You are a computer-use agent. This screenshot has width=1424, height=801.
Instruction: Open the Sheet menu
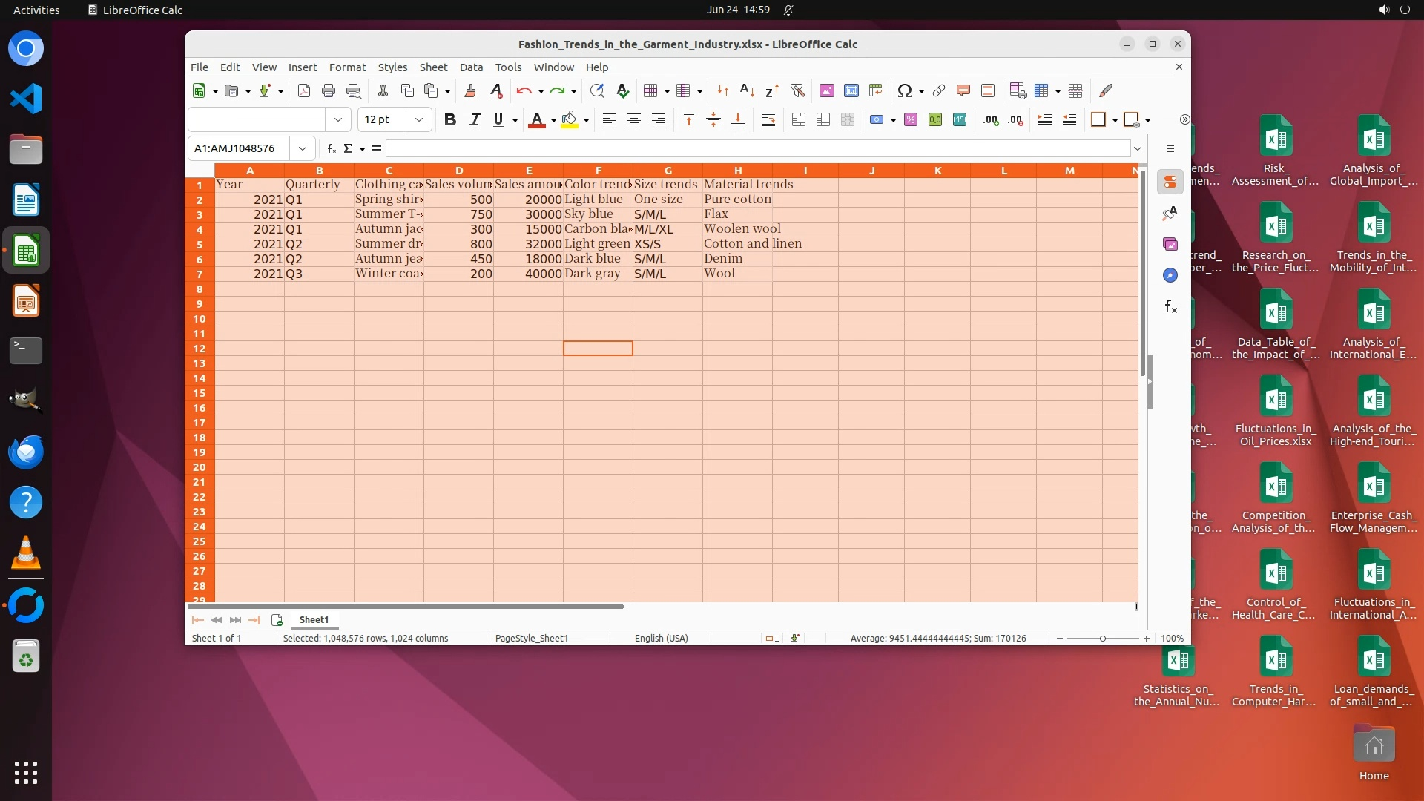point(433,67)
